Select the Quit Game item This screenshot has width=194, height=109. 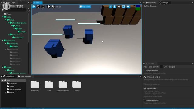click(x=16, y=64)
